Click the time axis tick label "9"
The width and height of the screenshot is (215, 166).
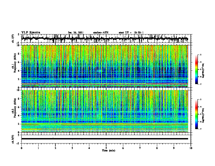[174, 148]
